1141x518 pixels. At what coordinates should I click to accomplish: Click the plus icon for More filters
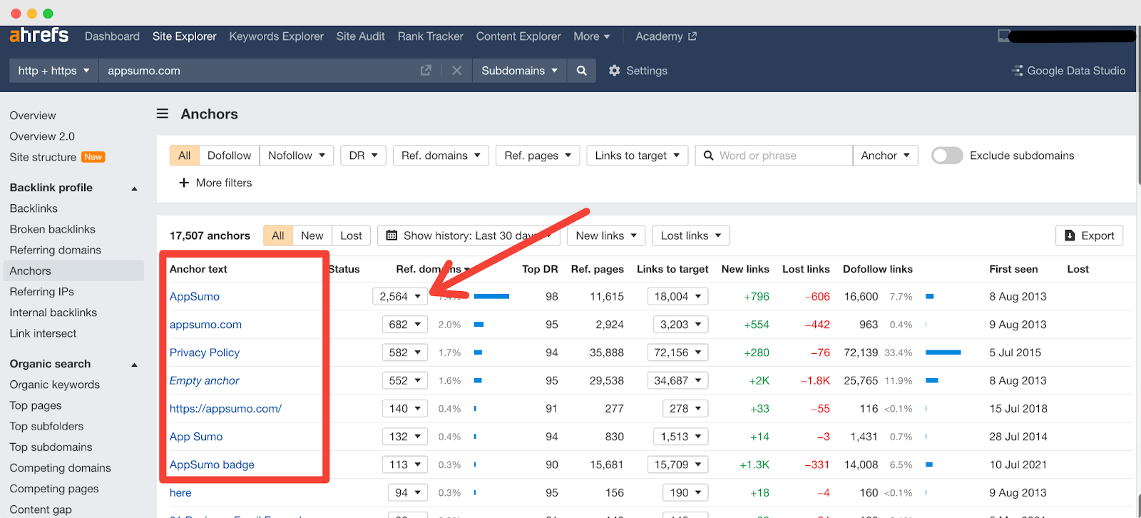184,183
